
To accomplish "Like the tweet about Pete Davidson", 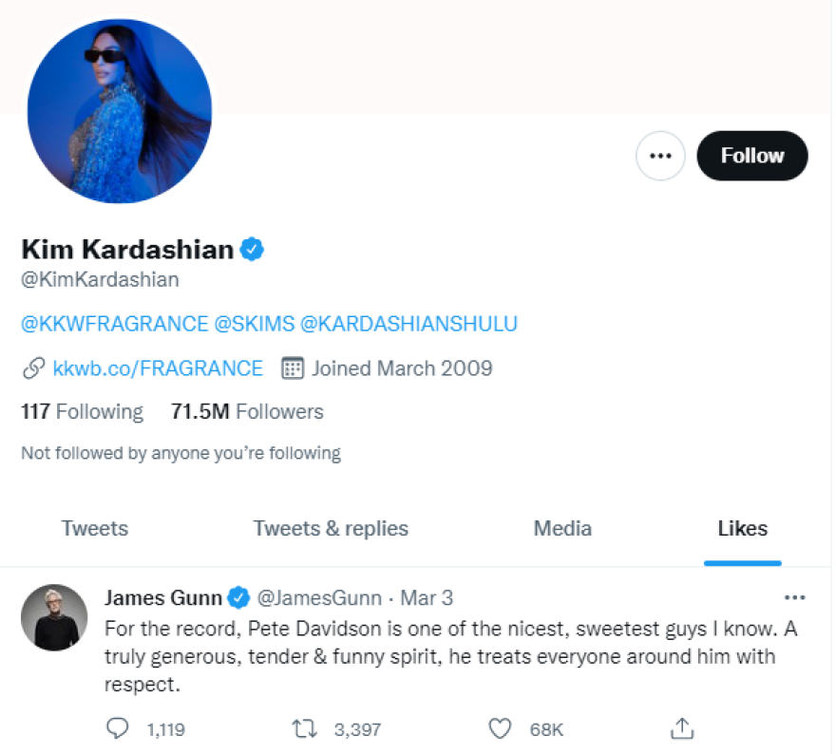I will coord(501,728).
